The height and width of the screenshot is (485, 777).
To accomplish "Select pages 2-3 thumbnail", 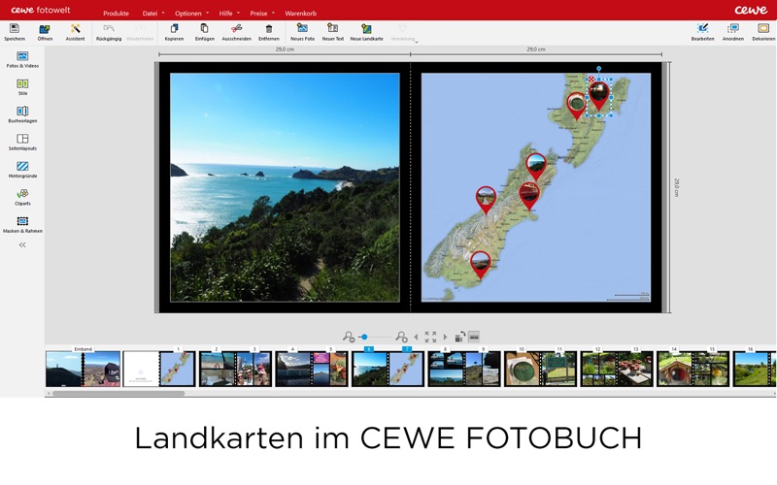I will [x=235, y=369].
